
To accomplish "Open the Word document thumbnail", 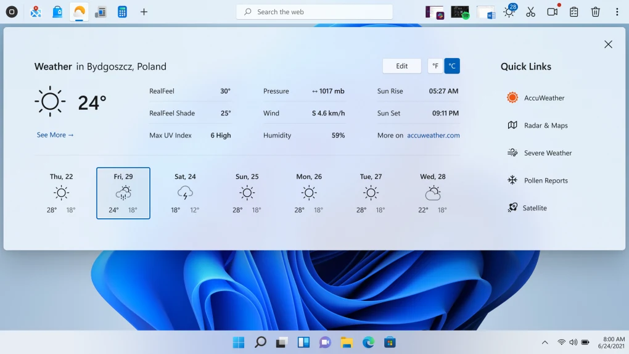I will click(486, 12).
